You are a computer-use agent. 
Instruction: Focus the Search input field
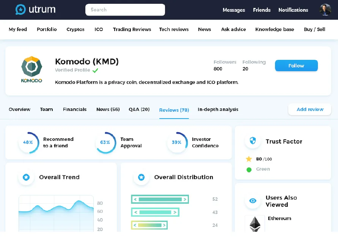coord(125,10)
